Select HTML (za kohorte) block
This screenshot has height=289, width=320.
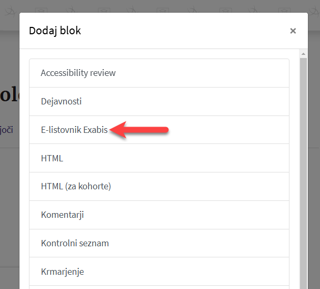click(x=159, y=186)
